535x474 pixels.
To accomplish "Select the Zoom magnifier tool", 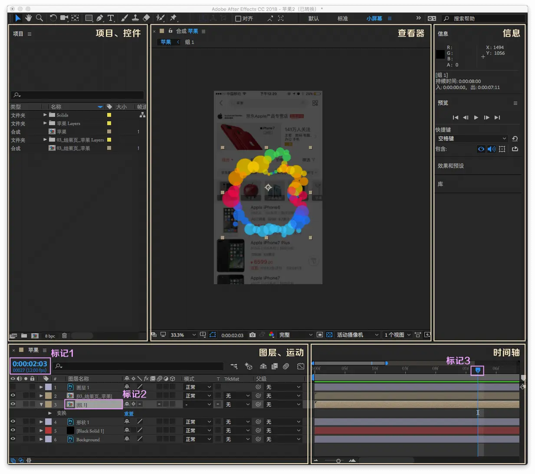I will [x=39, y=18].
